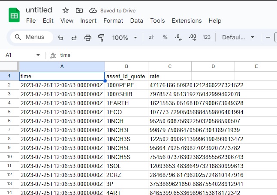Click the untitled document title
277x195 pixels.
pyautogui.click(x=39, y=10)
